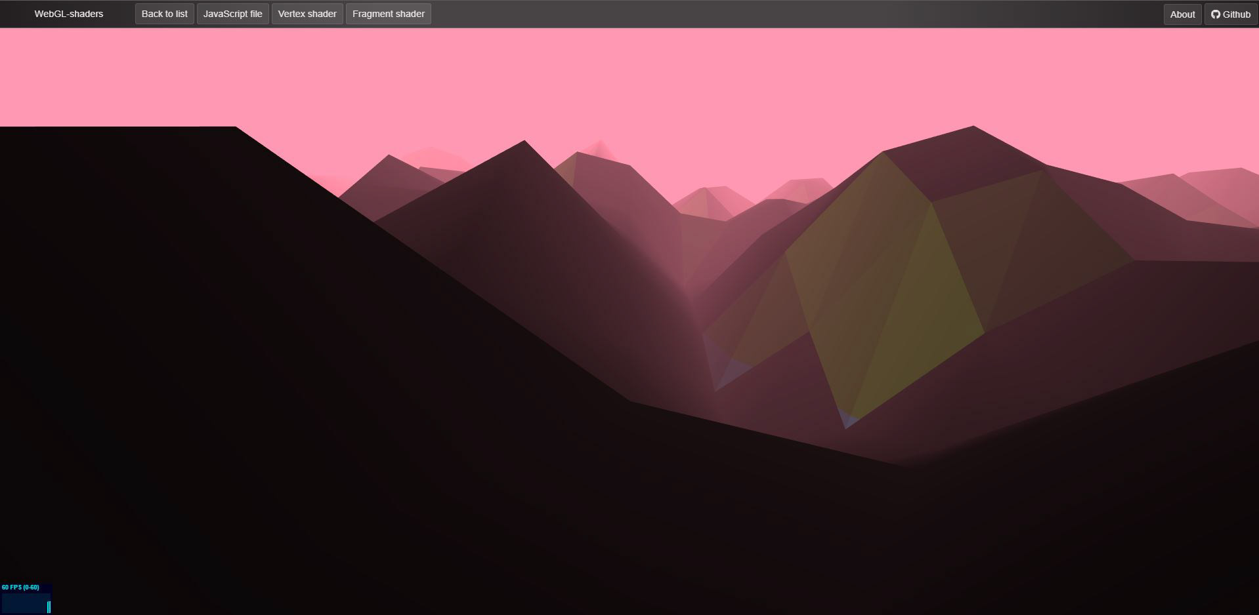
Task: View the JavaScript file
Action: 233,14
